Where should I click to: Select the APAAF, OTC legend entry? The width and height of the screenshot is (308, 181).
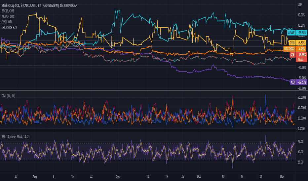[8, 16]
